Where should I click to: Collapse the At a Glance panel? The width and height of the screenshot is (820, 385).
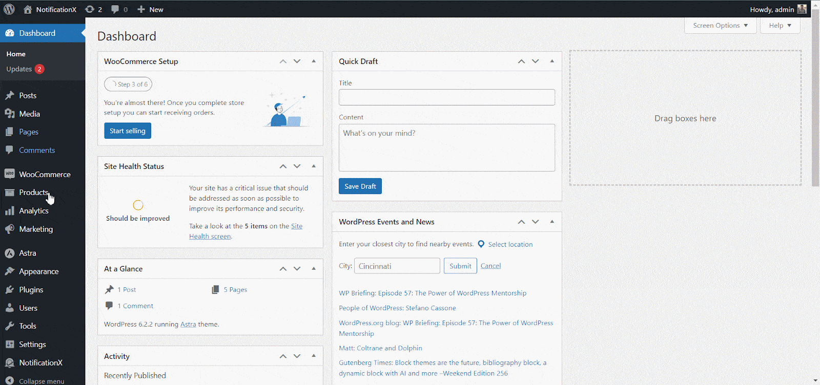pos(314,269)
